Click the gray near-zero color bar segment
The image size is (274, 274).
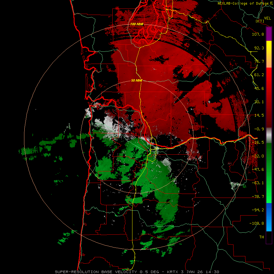click(269, 135)
